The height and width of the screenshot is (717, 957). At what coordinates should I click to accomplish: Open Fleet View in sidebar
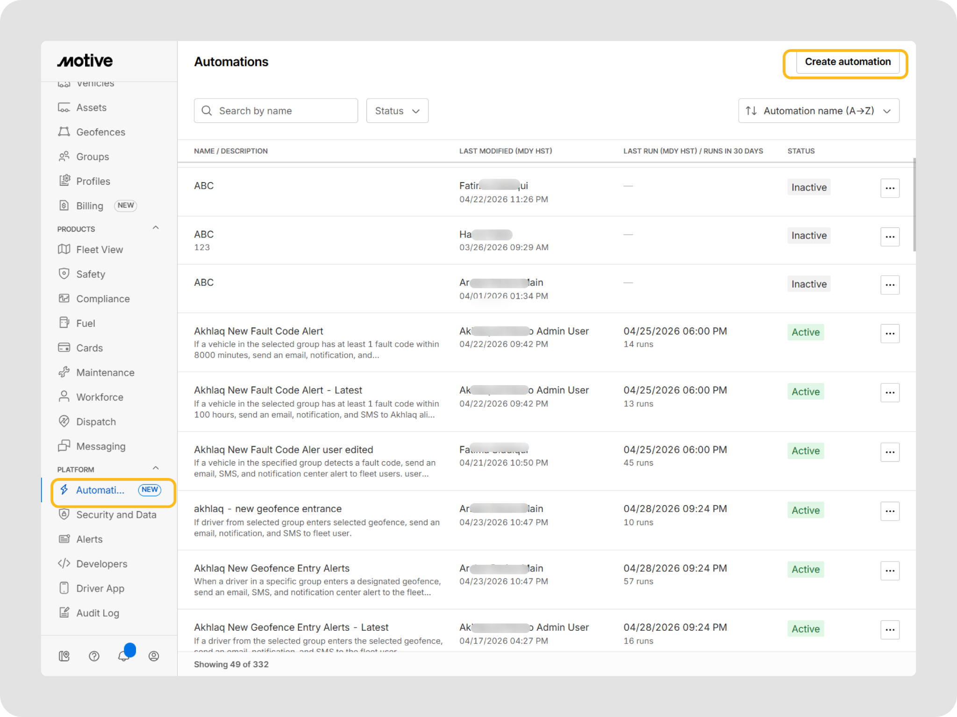pyautogui.click(x=100, y=250)
